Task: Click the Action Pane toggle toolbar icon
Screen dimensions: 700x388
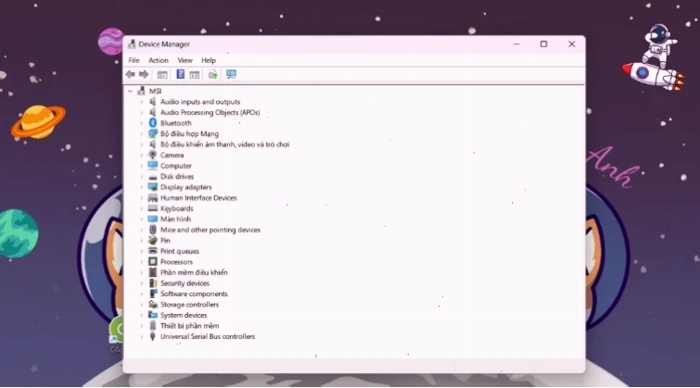Action: click(x=194, y=74)
